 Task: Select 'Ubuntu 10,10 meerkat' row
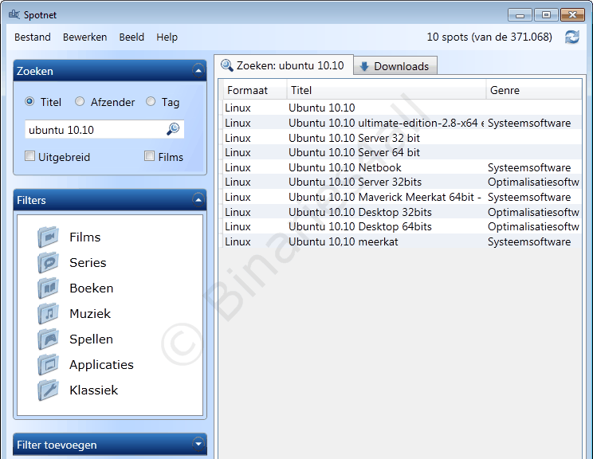pos(402,241)
